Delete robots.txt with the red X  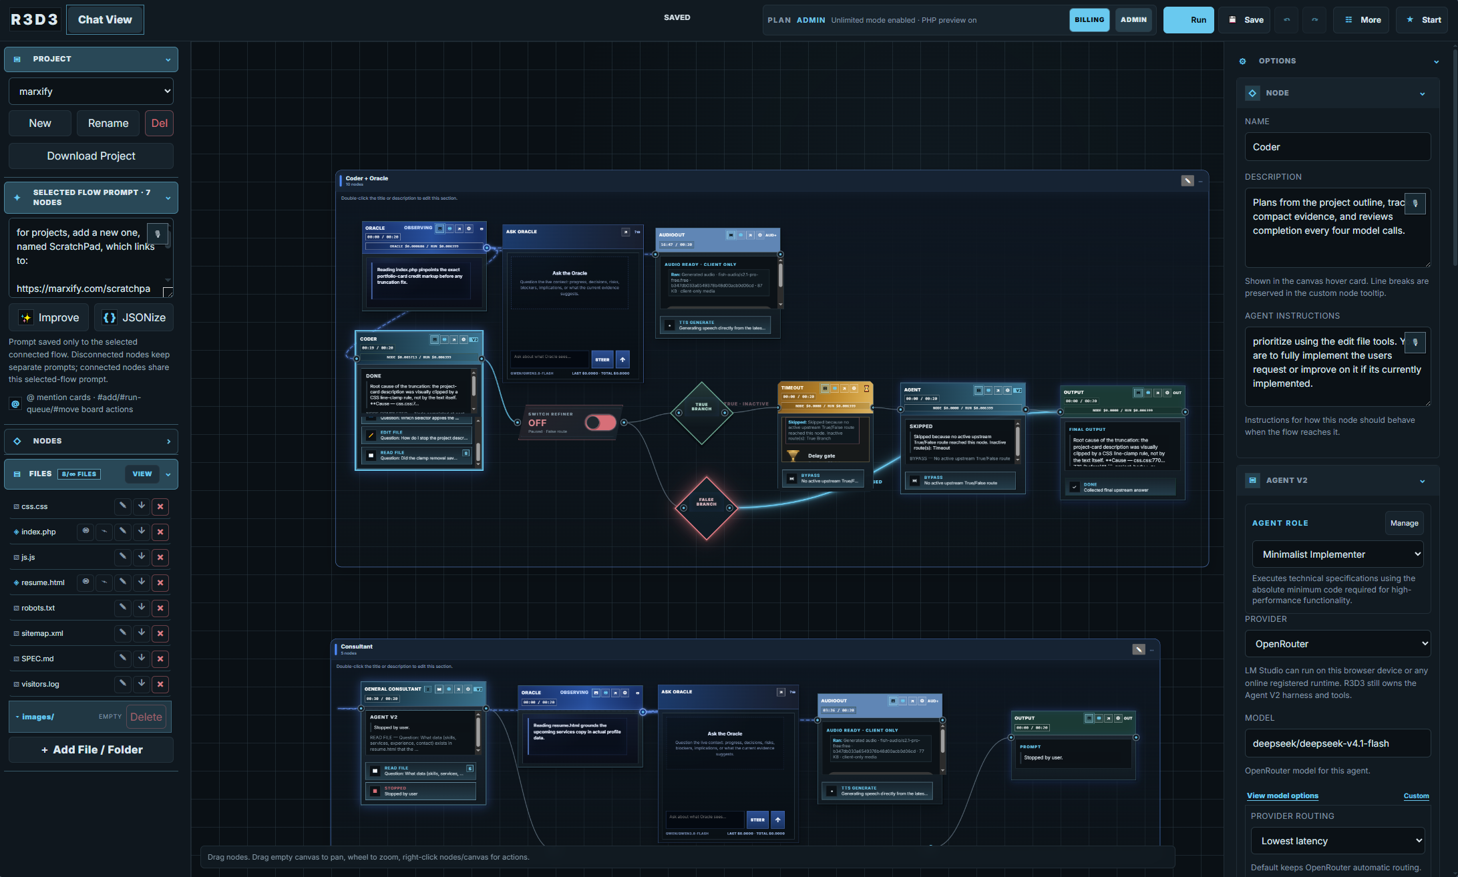click(x=160, y=608)
